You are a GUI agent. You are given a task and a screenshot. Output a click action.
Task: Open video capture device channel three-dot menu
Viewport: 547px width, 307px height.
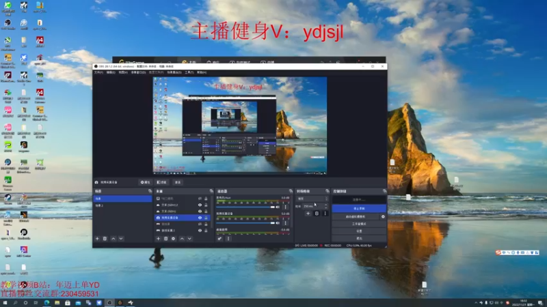click(285, 223)
